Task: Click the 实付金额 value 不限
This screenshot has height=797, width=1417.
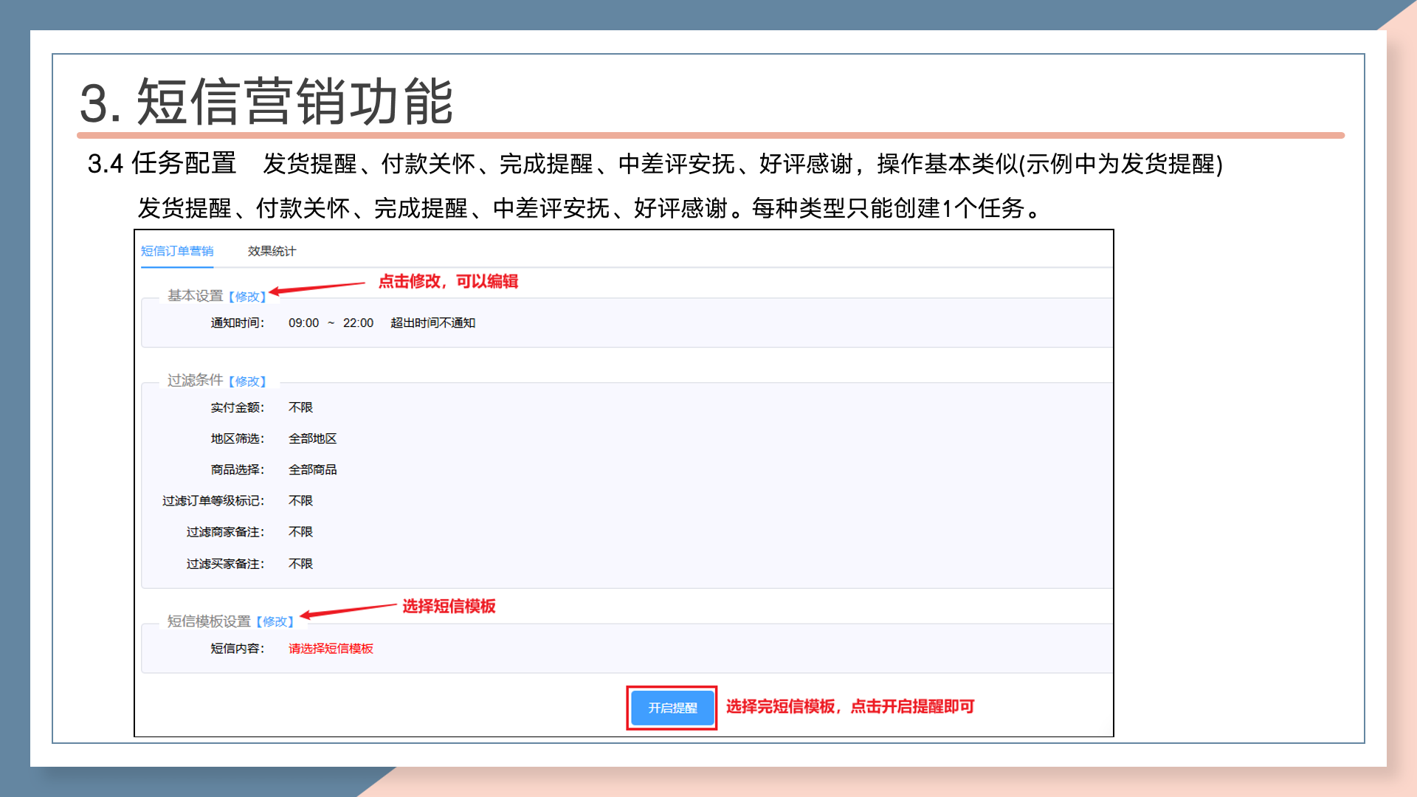Action: click(300, 407)
